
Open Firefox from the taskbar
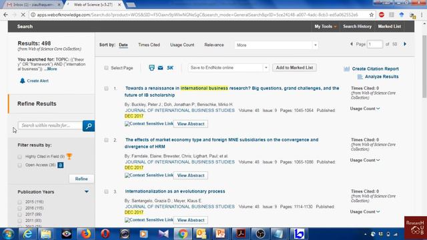85,234
